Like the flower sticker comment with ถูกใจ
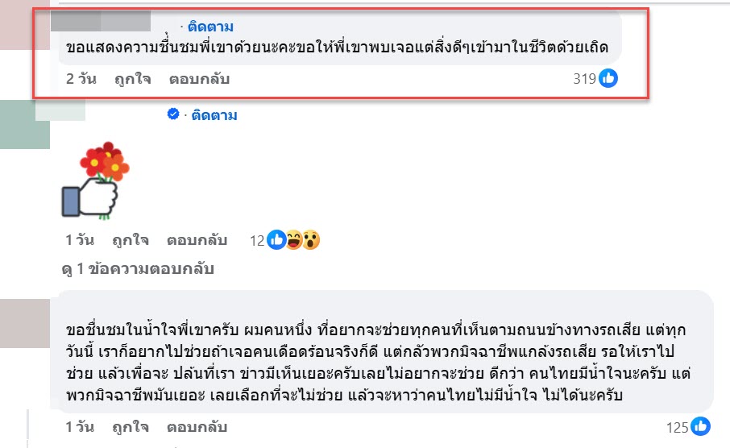730x448 pixels. coord(130,240)
